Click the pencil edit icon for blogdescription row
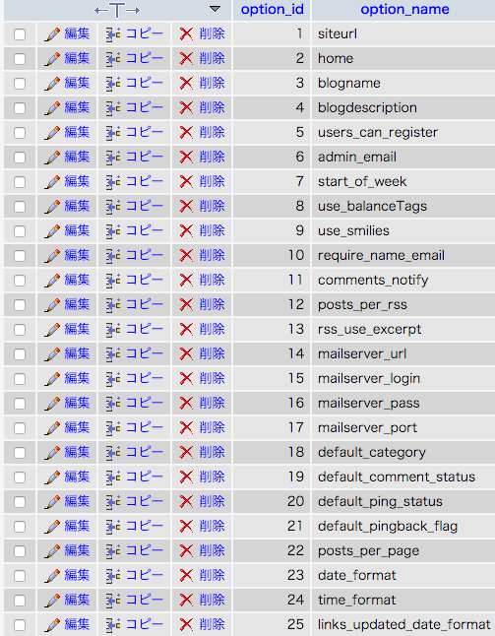The height and width of the screenshot is (636, 495). click(52, 108)
